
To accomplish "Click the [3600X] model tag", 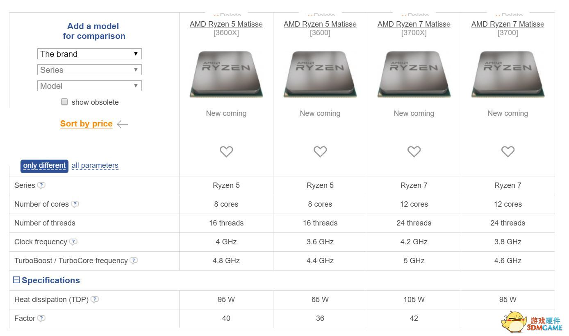I will pos(226,33).
